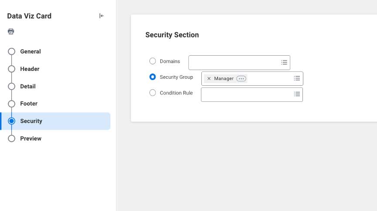The height and width of the screenshot is (211, 377).
Task: Open the Domains prompt list icon
Action: [x=284, y=62]
